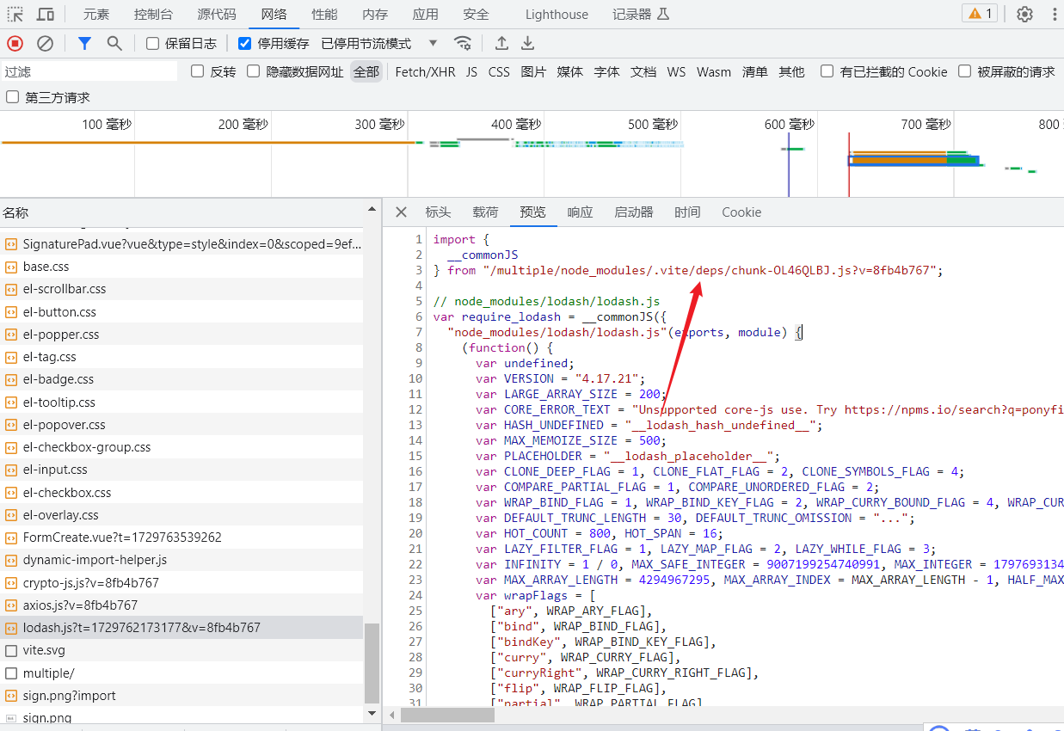Open DevTools settings gear icon

pos(1024,14)
